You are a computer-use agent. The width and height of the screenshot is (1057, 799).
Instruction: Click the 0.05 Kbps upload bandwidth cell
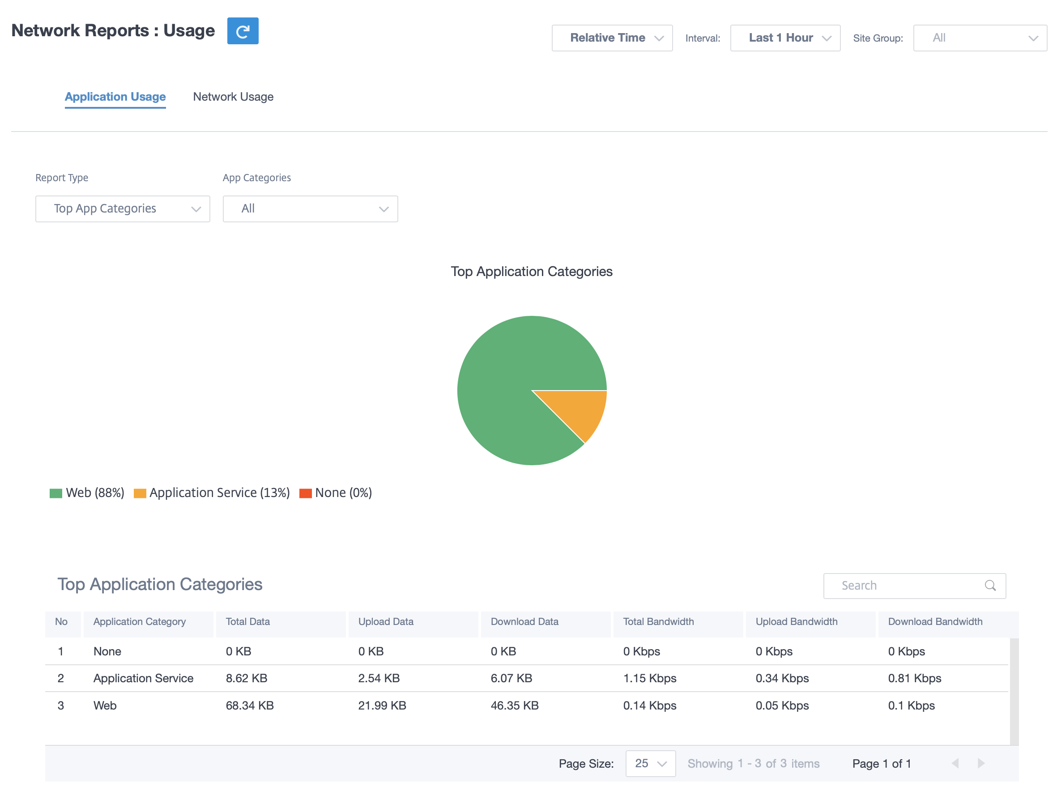click(x=782, y=705)
